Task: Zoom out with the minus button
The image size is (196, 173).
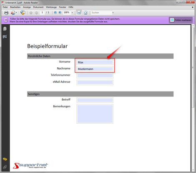Action: [x=55, y=13]
